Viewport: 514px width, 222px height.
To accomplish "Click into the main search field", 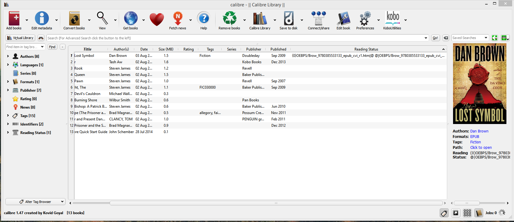I will (x=235, y=38).
